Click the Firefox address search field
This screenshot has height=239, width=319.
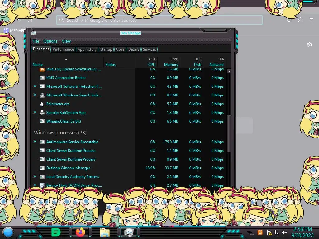159,20
